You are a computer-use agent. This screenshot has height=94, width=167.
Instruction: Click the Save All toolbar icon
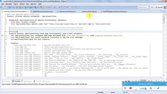[x=6, y=7]
